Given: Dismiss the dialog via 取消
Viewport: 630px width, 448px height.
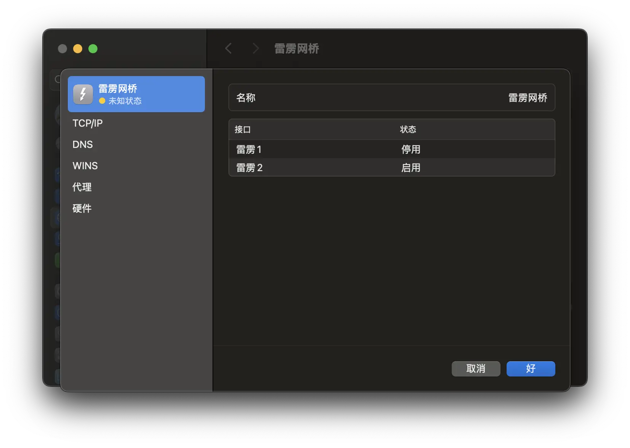Looking at the screenshot, I should (x=476, y=369).
